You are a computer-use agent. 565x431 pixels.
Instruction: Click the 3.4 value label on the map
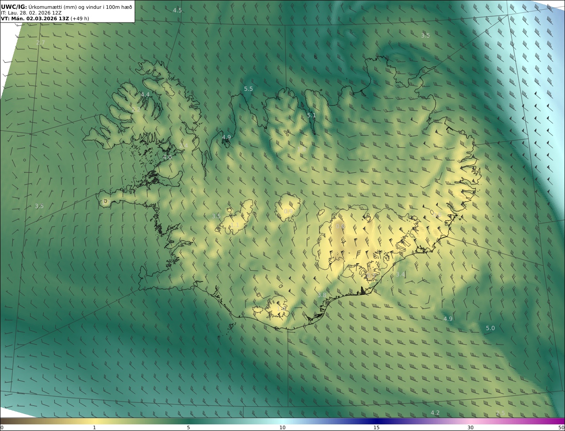pos(400,274)
